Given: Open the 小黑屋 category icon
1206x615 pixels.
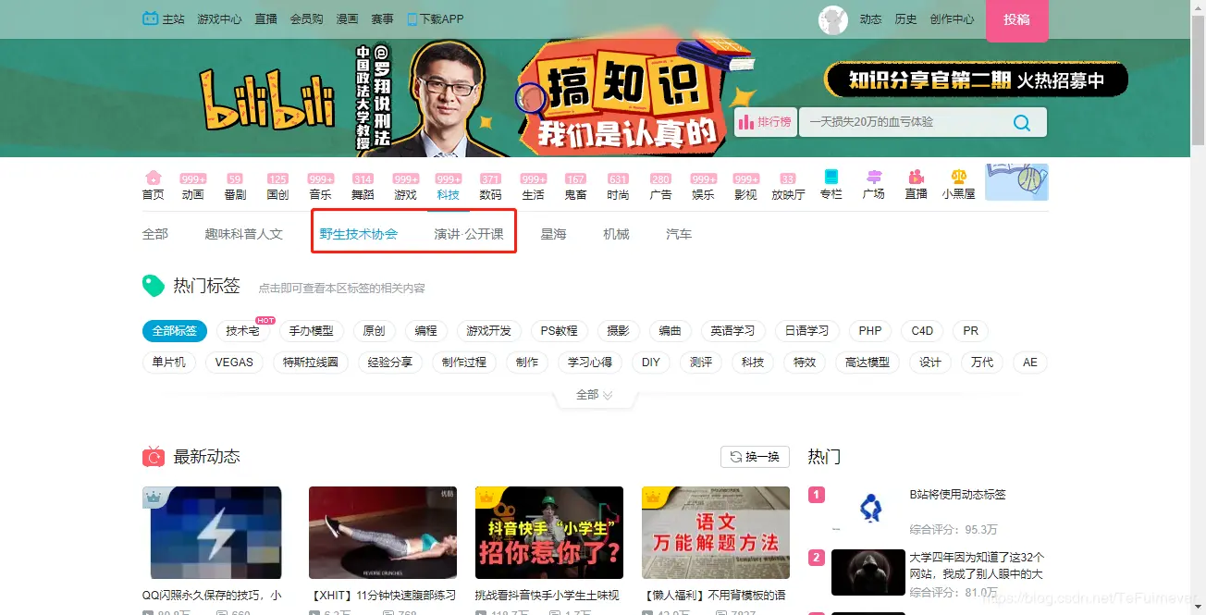Looking at the screenshot, I should [x=959, y=183].
